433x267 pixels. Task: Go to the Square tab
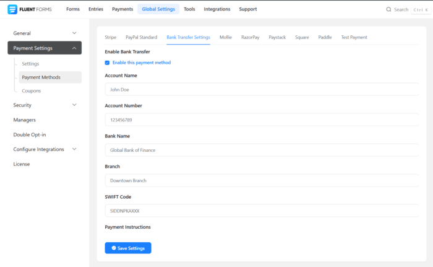[x=302, y=37]
